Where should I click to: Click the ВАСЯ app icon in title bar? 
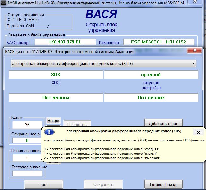click(3, 3)
